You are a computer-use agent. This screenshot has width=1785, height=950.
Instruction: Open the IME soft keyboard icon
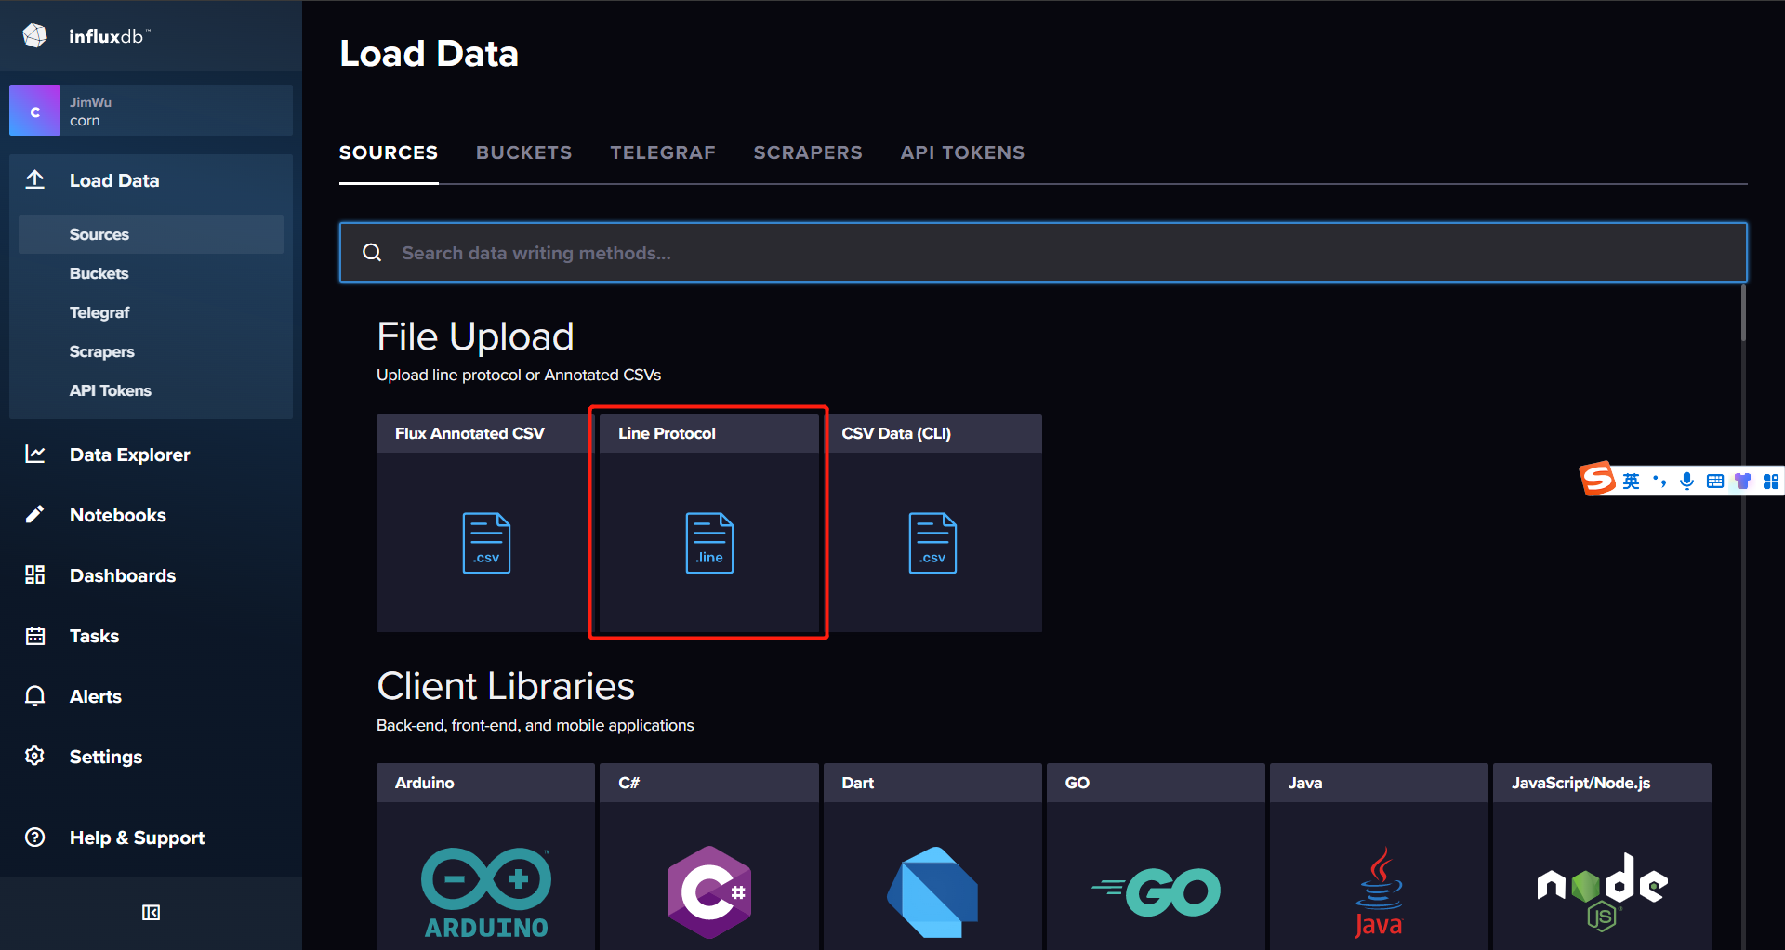click(x=1715, y=481)
